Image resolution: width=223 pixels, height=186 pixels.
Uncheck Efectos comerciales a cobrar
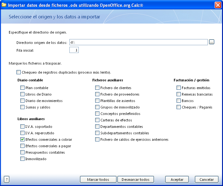click(23, 139)
